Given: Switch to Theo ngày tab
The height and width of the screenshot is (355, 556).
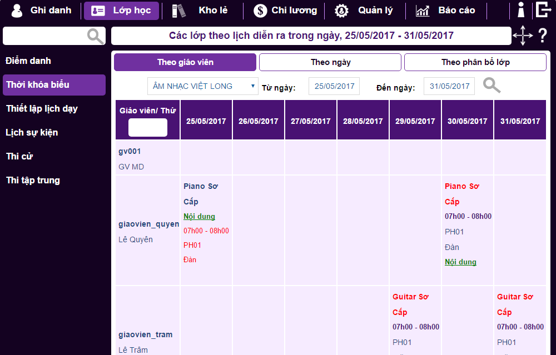Looking at the screenshot, I should coord(330,62).
